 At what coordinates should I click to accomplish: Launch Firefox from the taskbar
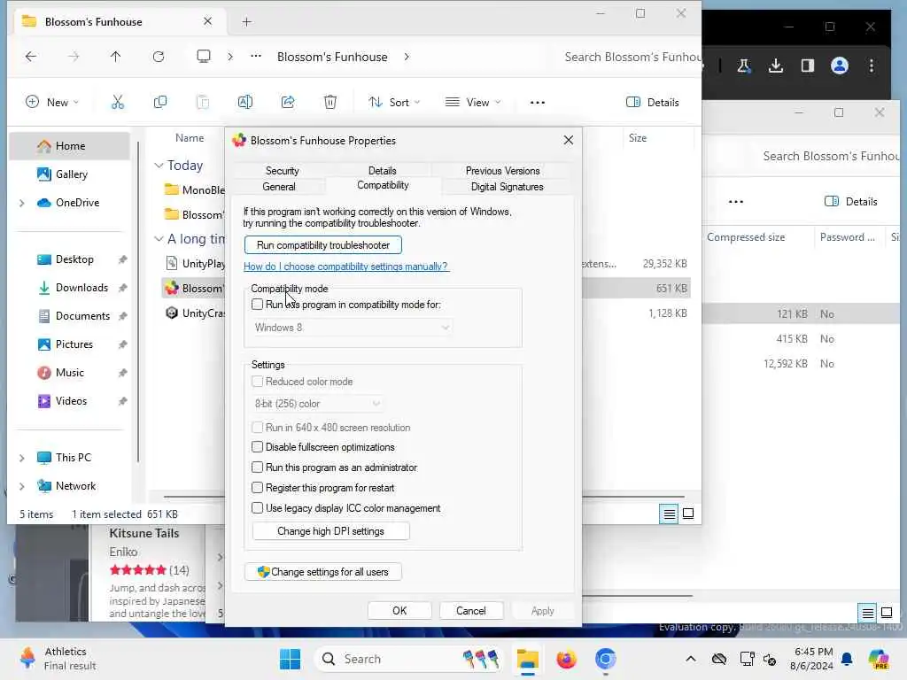[566, 659]
